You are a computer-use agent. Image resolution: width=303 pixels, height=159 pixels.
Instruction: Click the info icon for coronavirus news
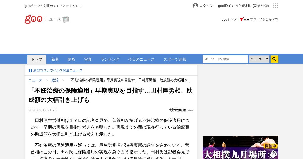30,71
